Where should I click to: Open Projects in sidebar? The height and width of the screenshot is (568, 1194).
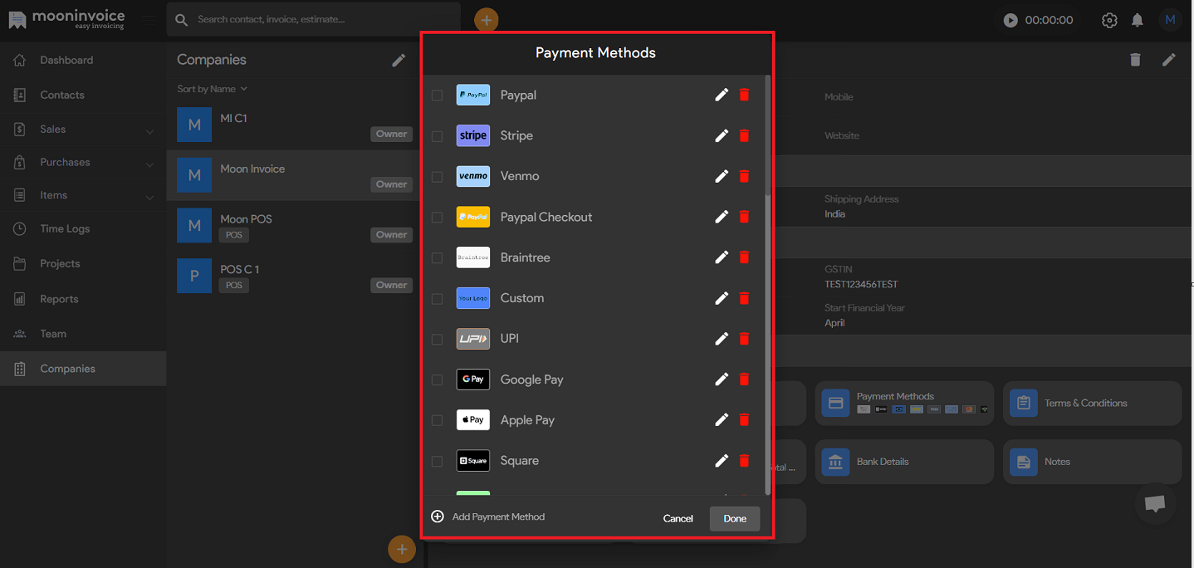(x=83, y=263)
